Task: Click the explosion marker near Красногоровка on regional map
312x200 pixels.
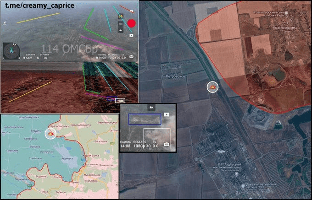Action: click(x=51, y=133)
